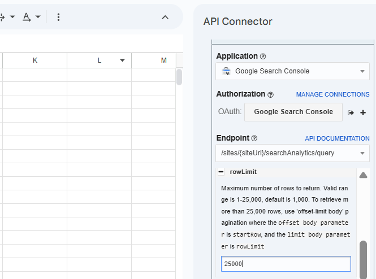Click the help icon beside Authorization
The width and height of the screenshot is (376, 279).
pos(270,94)
